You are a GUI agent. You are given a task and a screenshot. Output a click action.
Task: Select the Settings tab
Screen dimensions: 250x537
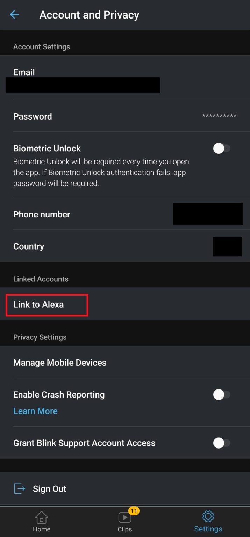coord(208,521)
